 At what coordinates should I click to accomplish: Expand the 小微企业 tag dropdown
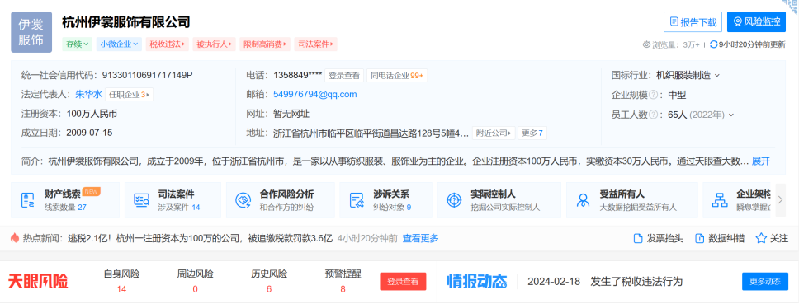click(119, 44)
